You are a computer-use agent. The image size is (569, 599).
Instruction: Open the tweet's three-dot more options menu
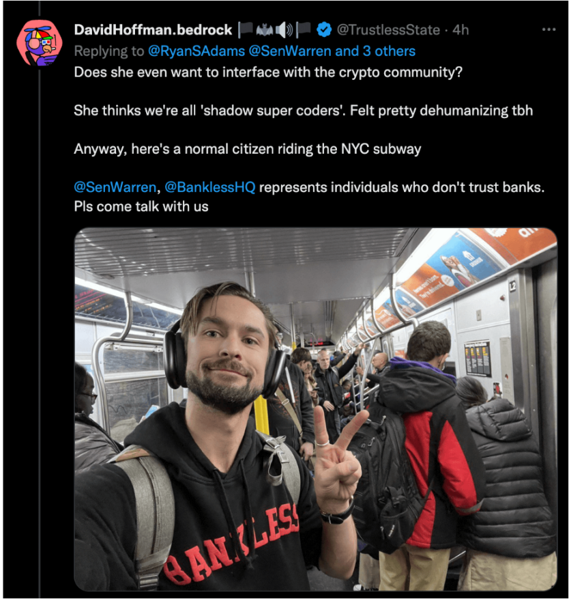pos(549,29)
